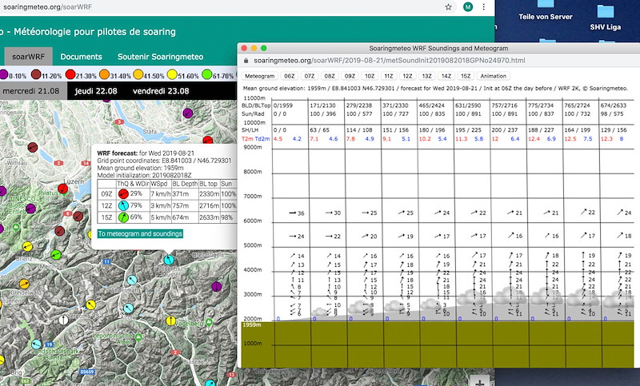Select the vendredi 23.08 day tab

pos(161,91)
